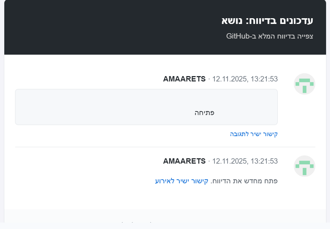The image size is (330, 229).
Task: Open the full report on GitHub link
Action: click(269, 36)
